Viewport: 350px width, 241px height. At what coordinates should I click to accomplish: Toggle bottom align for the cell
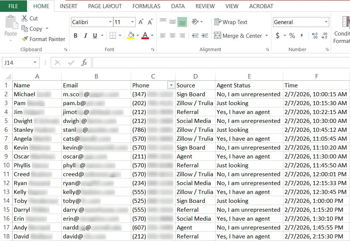pyautogui.click(x=182, y=22)
